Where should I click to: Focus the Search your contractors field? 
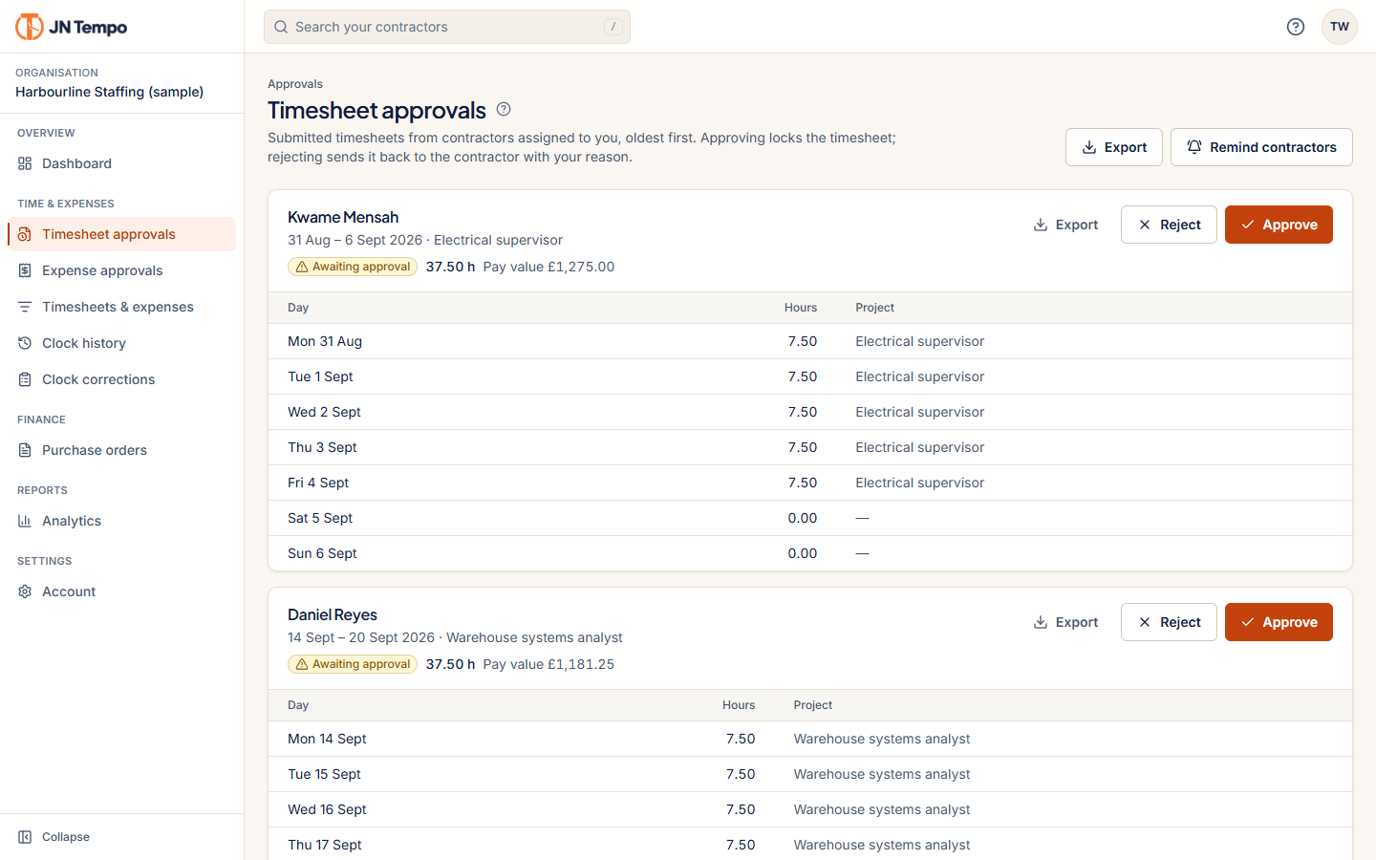pyautogui.click(x=447, y=27)
